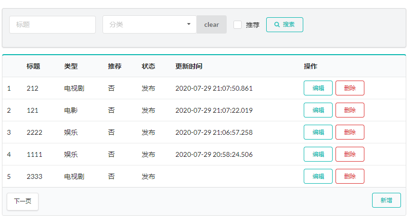This screenshot has height=223, width=413.
Task: Click the 状态 column header
Action: click(148, 66)
